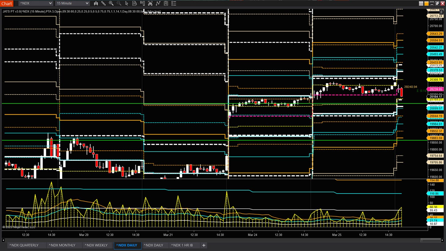The height and width of the screenshot is (251, 446).
Task: Click the orange 154.88 indicator value
Action: click(435, 180)
